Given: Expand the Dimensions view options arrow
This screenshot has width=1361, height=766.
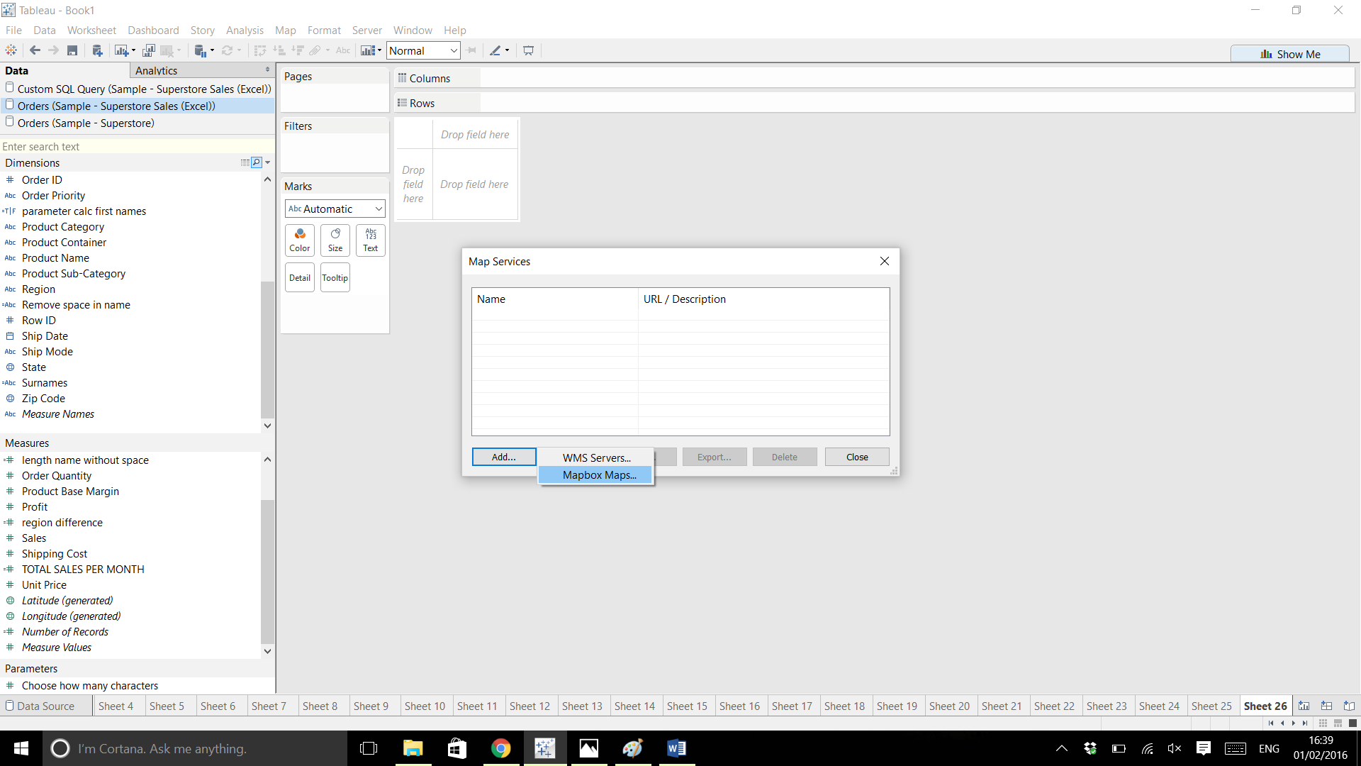Looking at the screenshot, I should (x=268, y=162).
